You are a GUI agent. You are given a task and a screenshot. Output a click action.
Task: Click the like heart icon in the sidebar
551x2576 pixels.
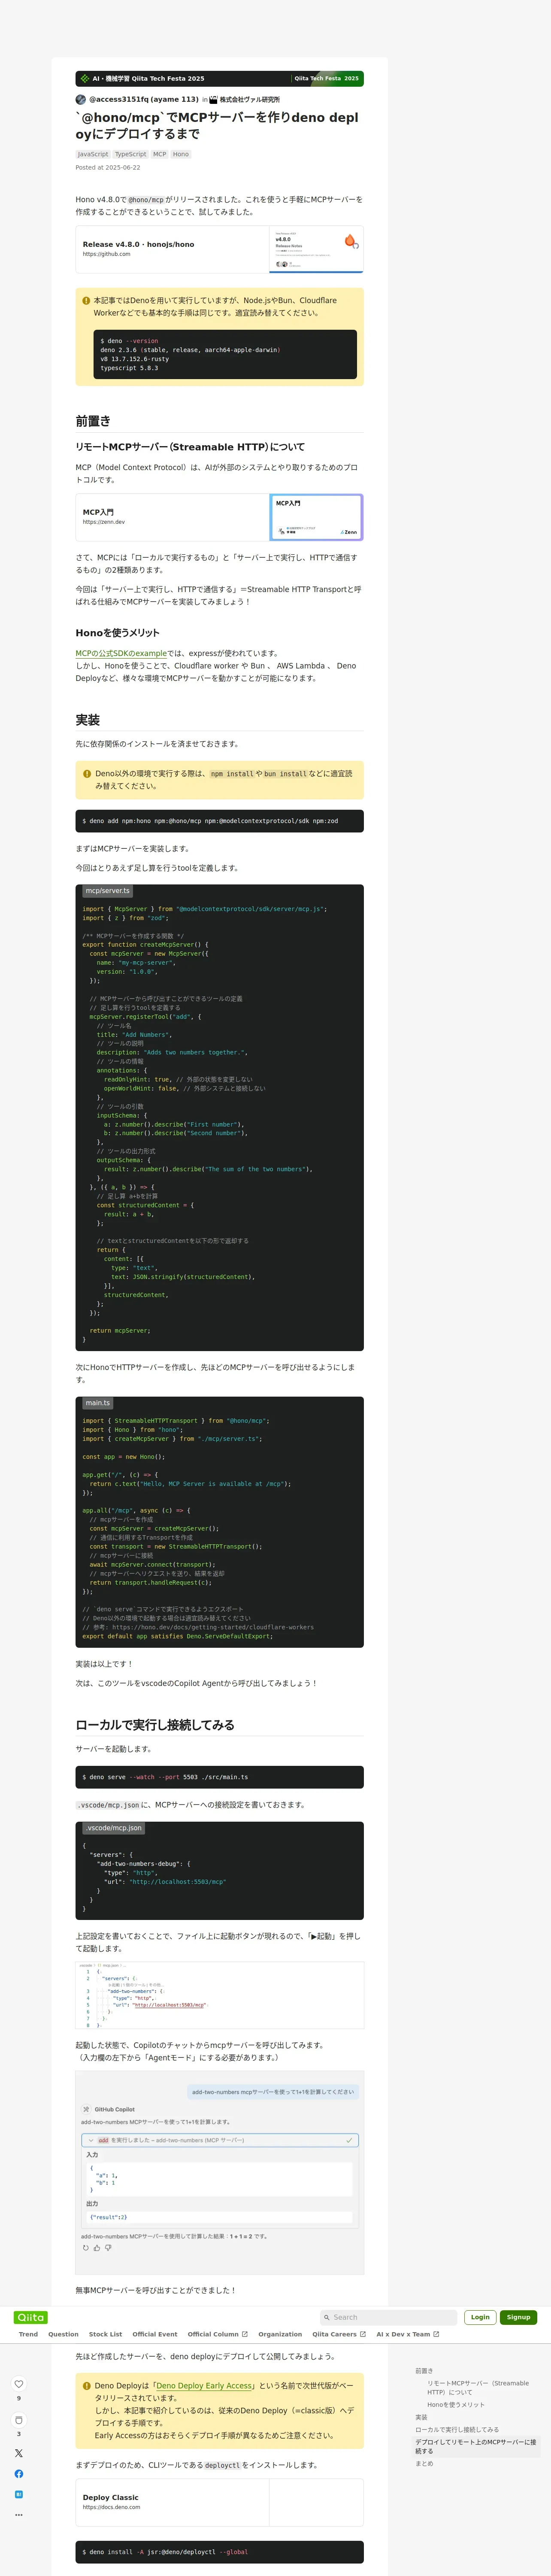coord(19,2384)
